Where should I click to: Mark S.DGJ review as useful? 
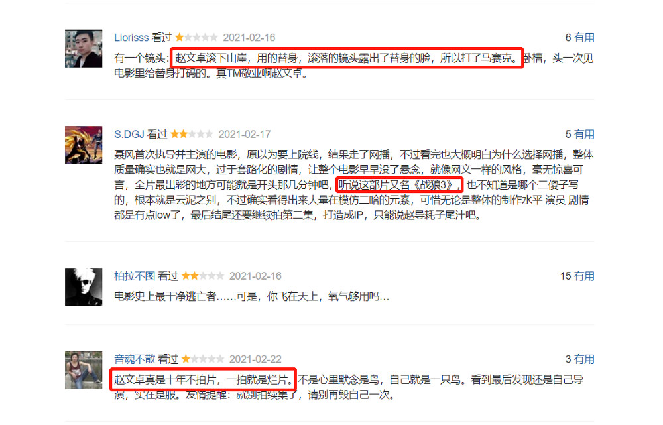[x=584, y=134]
